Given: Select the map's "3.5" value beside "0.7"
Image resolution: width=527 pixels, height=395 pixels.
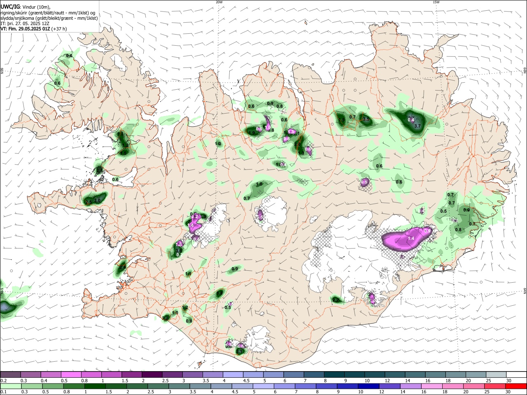Looking at the screenshot, I should [366, 119].
